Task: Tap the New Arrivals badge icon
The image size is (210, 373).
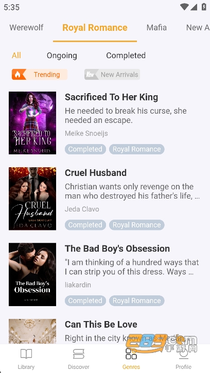Action: tap(91, 75)
